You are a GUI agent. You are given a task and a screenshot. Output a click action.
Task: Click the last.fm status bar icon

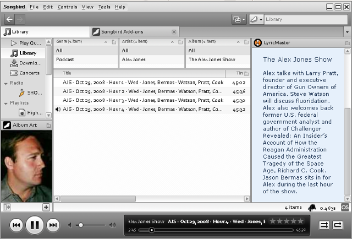[345, 207]
